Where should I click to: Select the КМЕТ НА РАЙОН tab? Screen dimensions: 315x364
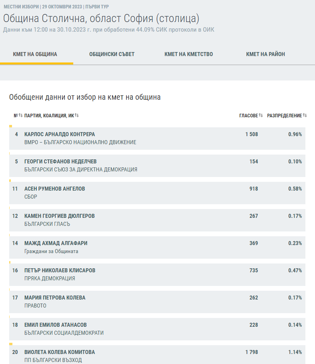tap(265, 54)
